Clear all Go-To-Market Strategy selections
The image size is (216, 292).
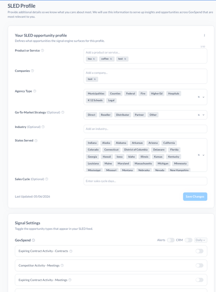click(198, 115)
